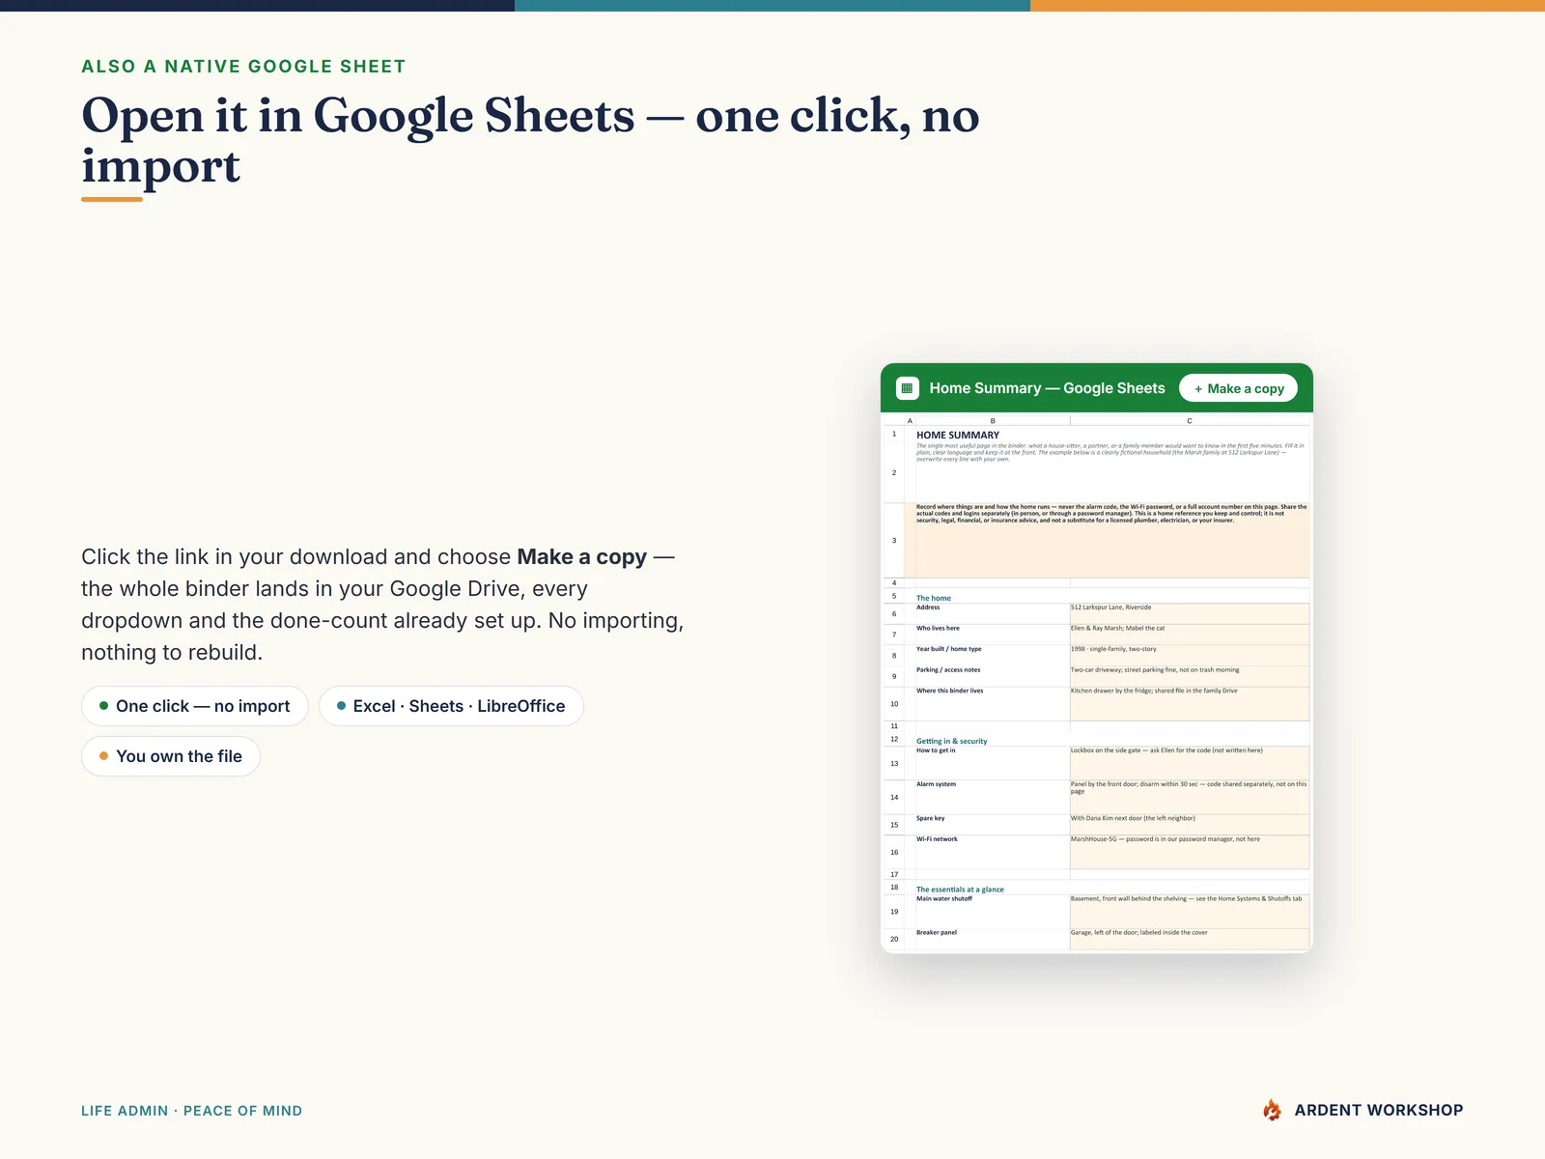Click the 'Excel · Sheets · LibreOffice' pill
Image resolution: width=1545 pixels, height=1159 pixels.
click(451, 706)
